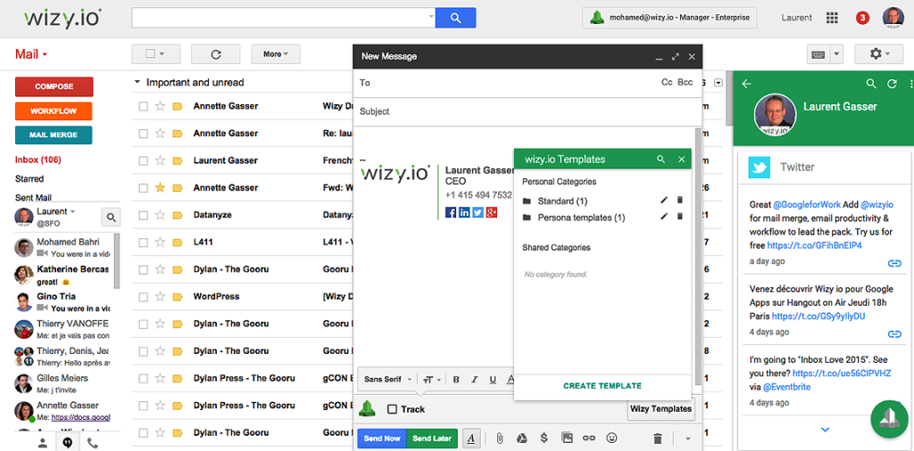Open the Sans Serif font dropdown
The width and height of the screenshot is (914, 451).
click(387, 380)
